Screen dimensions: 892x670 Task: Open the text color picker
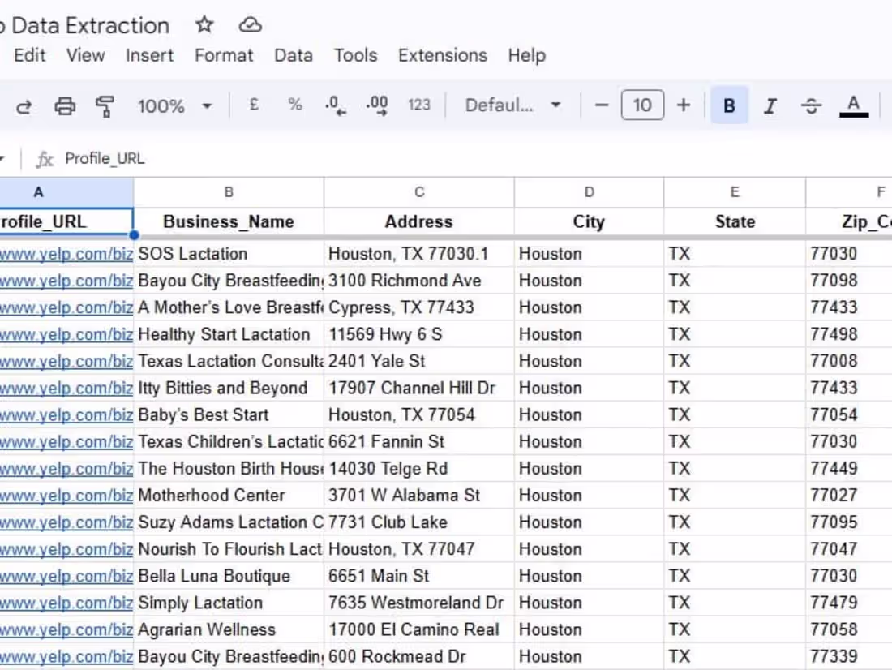tap(852, 105)
